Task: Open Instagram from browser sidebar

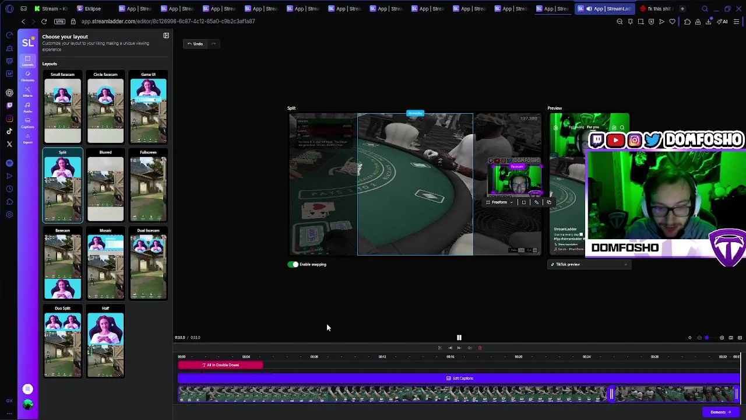Action: (9, 118)
